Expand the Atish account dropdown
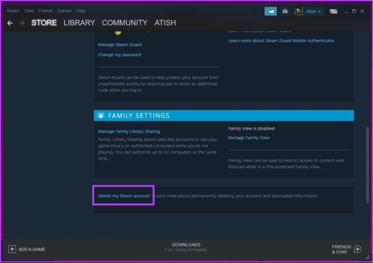 (313, 12)
